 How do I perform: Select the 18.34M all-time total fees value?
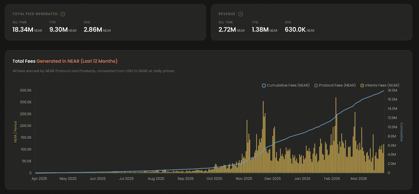(23, 30)
